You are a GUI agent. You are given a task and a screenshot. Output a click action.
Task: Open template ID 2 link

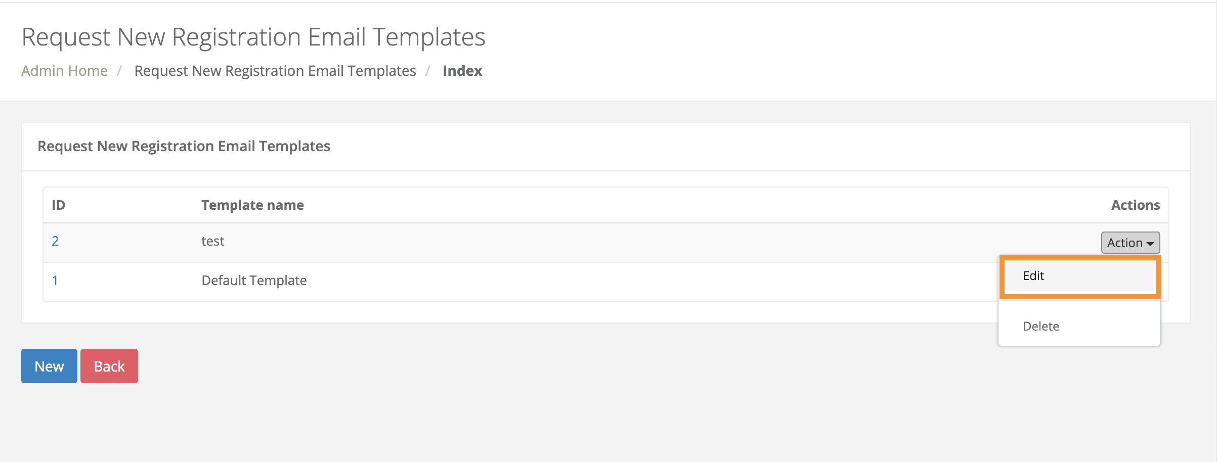[x=55, y=241]
